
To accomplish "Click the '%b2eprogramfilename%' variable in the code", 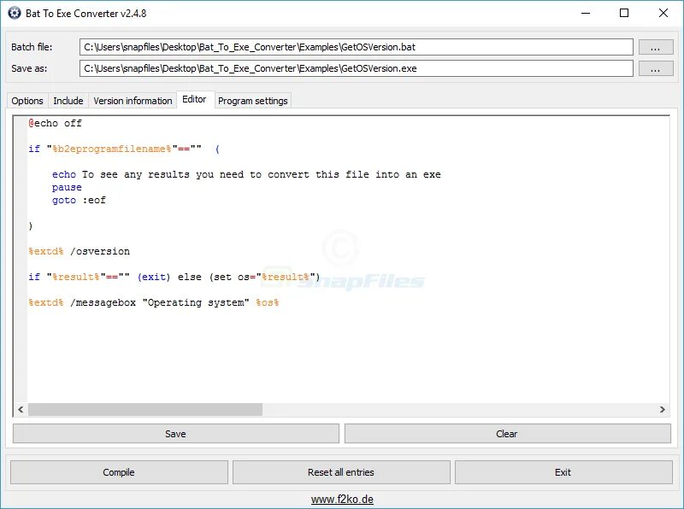I will click(x=112, y=149).
